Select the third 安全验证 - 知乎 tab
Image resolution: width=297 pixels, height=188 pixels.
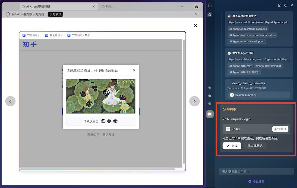pyautogui.click(x=79, y=35)
